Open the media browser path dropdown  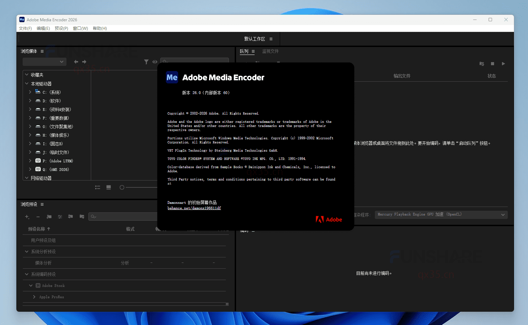pyautogui.click(x=45, y=62)
